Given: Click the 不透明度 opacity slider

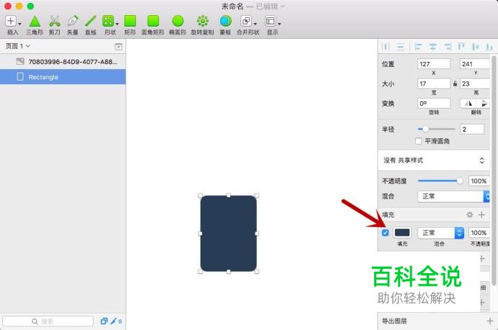Looking at the screenshot, I should (440, 181).
